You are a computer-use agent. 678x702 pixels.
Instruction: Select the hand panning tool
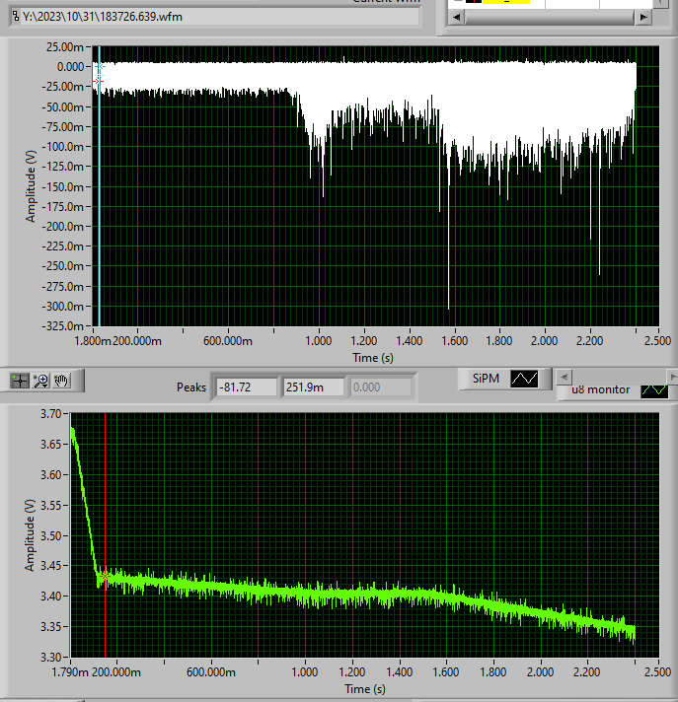(61, 380)
